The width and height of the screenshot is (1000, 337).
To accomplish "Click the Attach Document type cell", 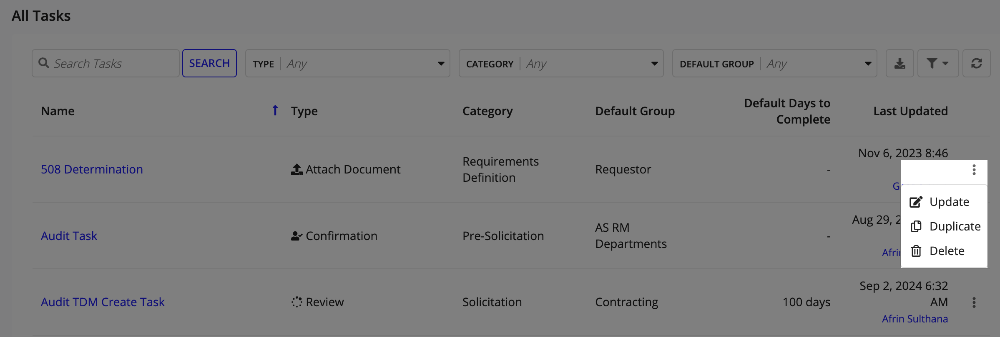I will pos(345,169).
